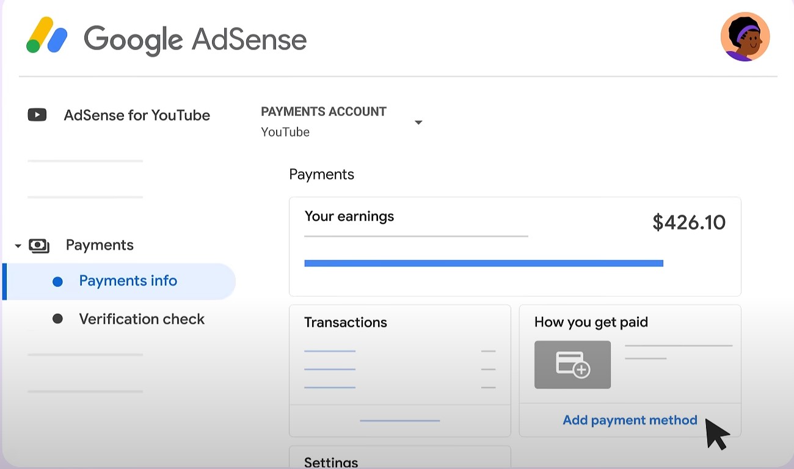Click the $426.10 earnings amount

689,222
